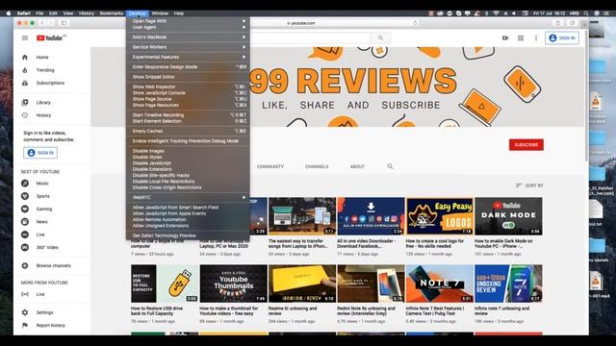This screenshot has height=346, width=616.
Task: Toggle Allow Remote Automation
Action: (188, 220)
